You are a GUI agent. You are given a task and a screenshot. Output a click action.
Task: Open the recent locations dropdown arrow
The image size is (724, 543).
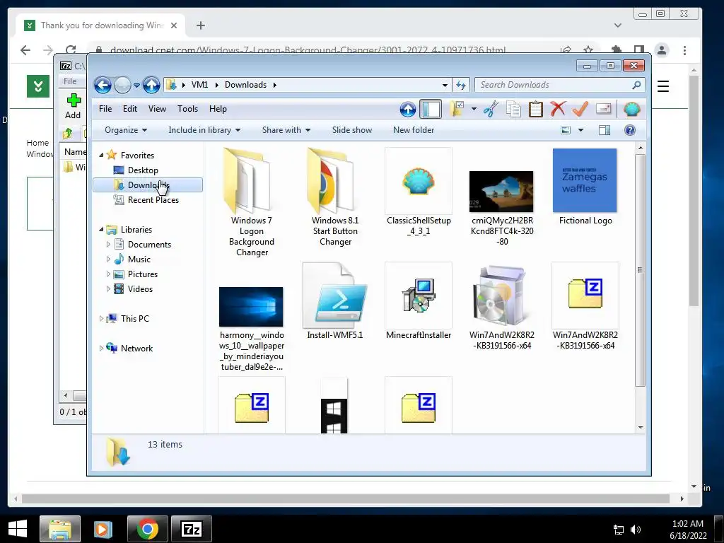pos(136,86)
